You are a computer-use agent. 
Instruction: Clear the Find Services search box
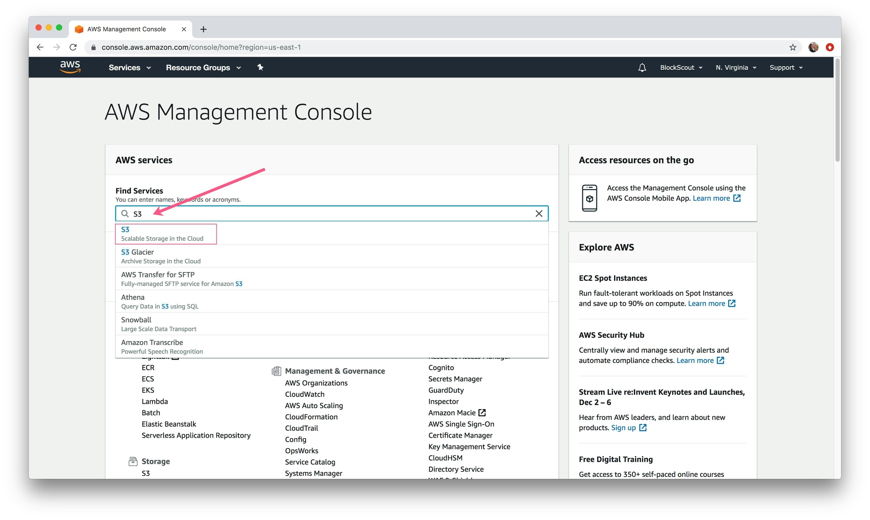pos(539,214)
